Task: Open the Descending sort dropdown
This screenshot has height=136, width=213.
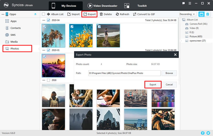Action: [x=188, y=14]
